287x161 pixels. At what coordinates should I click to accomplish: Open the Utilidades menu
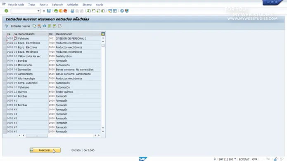click(x=73, y=5)
